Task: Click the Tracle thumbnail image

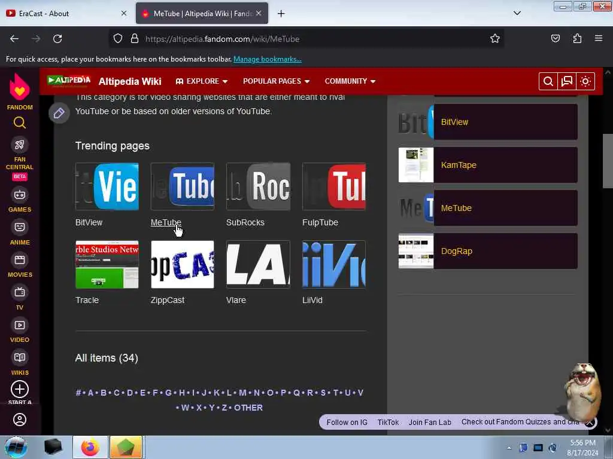Action: click(107, 265)
